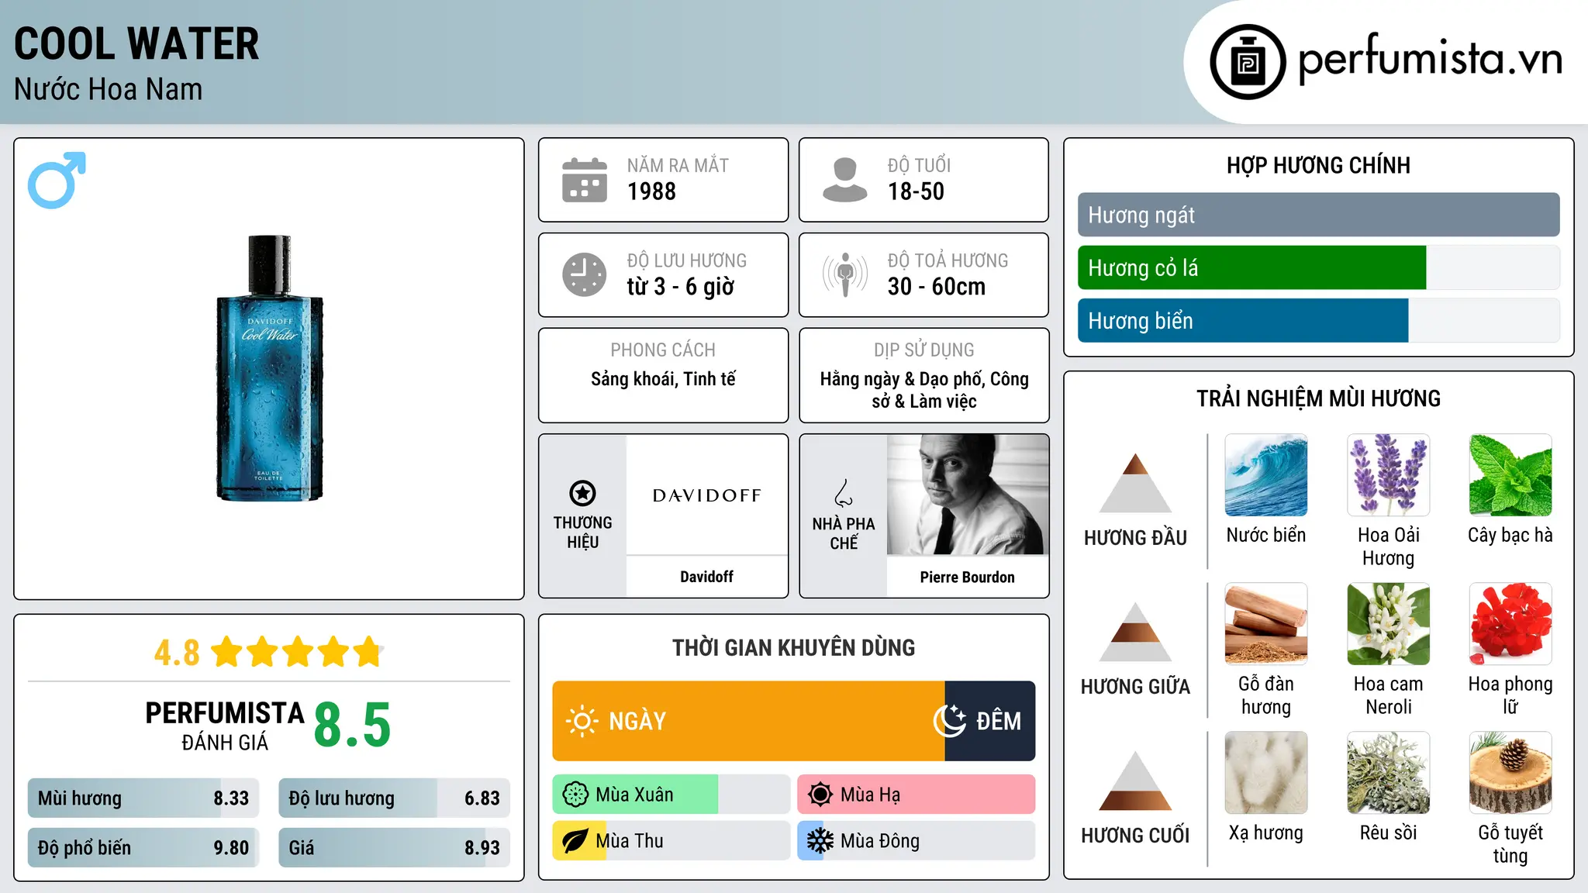The image size is (1588, 893).
Task: Click the 'Mùi hương' 8.33 score bar
Action: tap(143, 798)
